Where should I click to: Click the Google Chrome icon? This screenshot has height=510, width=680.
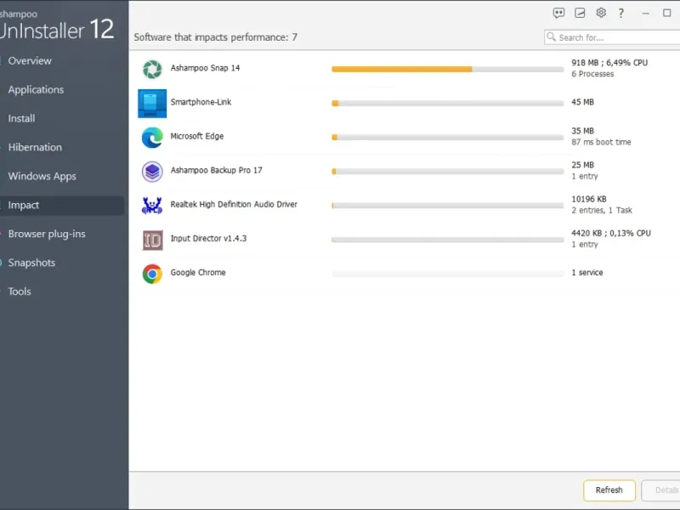(152, 274)
